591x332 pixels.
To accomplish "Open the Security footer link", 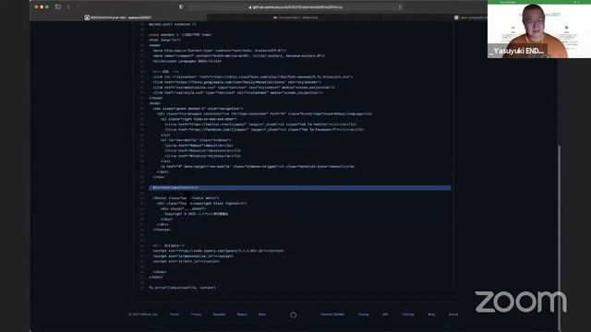I will 219,314.
